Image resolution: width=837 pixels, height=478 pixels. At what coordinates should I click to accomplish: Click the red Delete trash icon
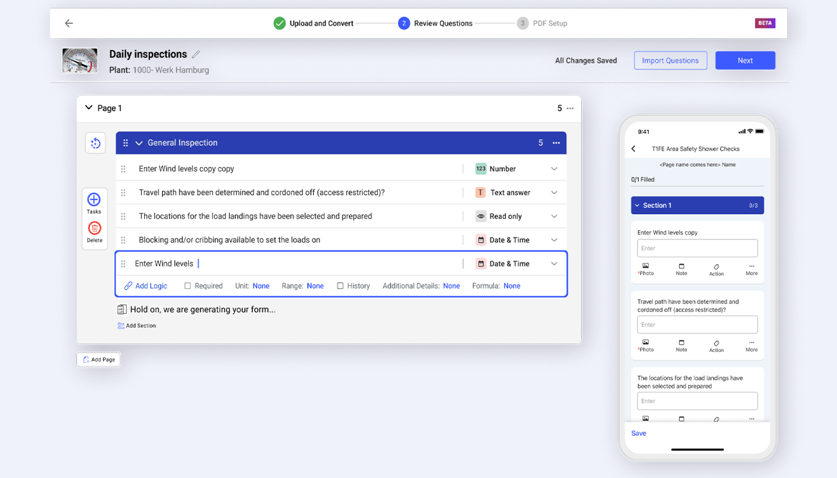[94, 228]
